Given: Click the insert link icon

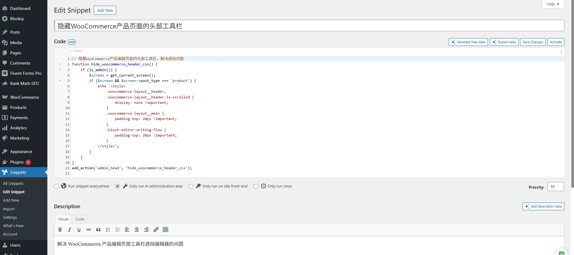Looking at the screenshot, I should click(156, 230).
